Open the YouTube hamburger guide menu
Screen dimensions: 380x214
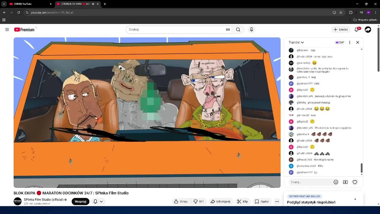(x=7, y=29)
